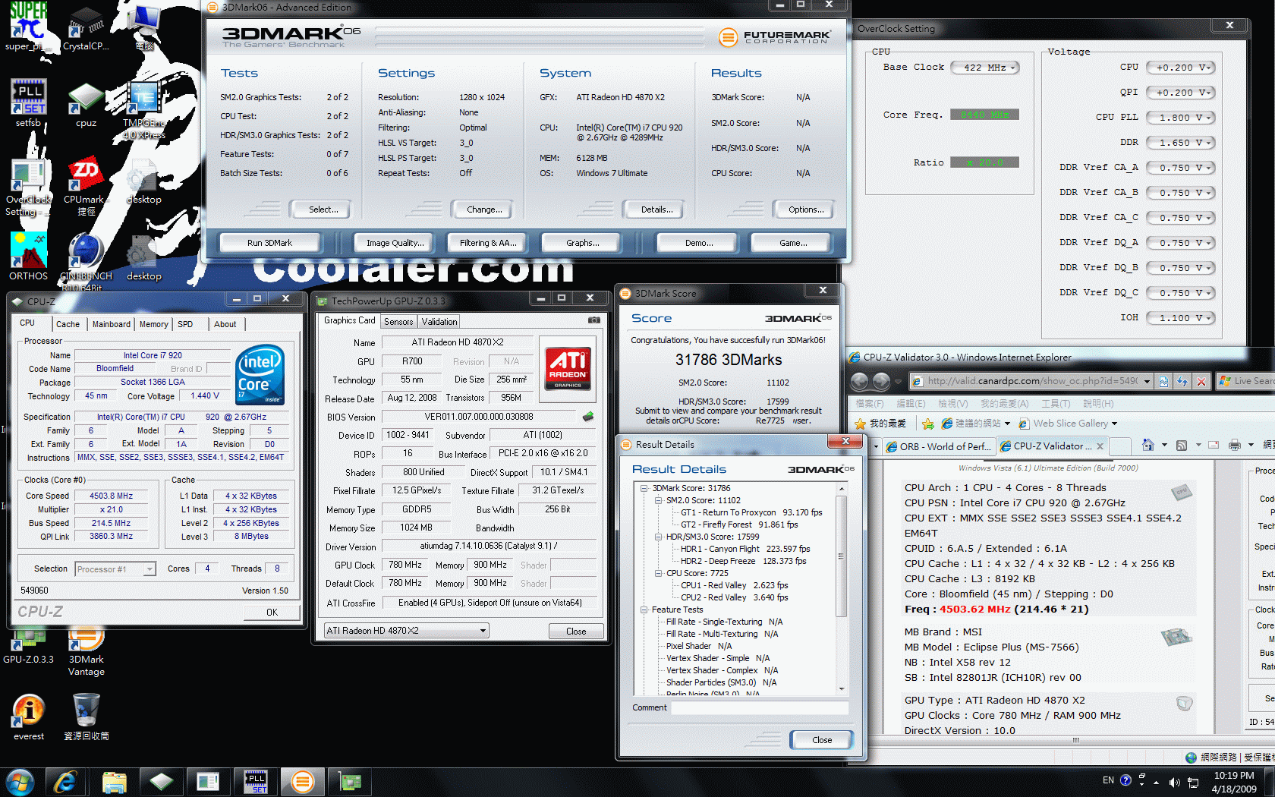Click the IE forward navigation button
This screenshot has width=1275, height=797.
(x=881, y=381)
